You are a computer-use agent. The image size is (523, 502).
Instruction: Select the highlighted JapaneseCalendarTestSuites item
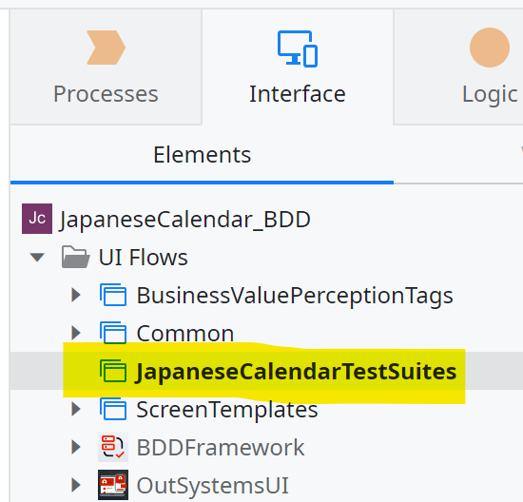coord(296,372)
